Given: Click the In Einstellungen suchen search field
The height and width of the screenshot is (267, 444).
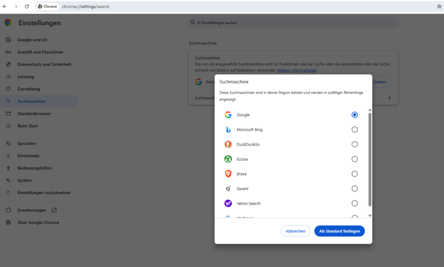Looking at the screenshot, I should click(293, 23).
